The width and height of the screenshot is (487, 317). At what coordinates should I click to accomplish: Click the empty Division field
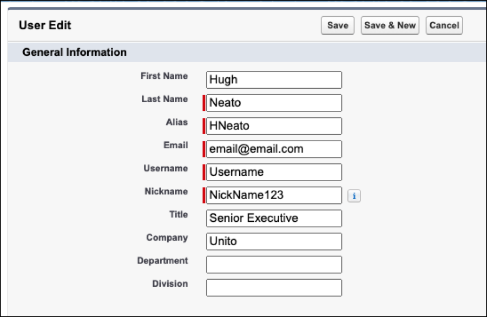(x=273, y=287)
